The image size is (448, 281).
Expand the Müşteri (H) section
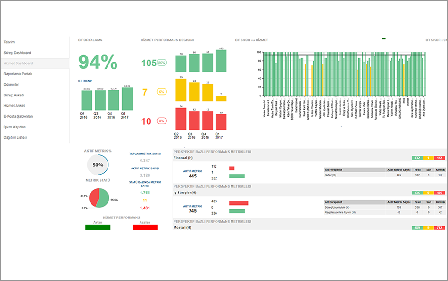[x=182, y=228]
